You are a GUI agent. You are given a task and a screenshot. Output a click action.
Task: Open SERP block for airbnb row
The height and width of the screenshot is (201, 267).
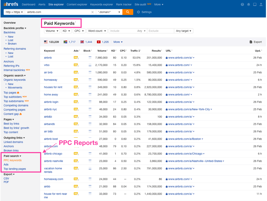click(90, 57)
